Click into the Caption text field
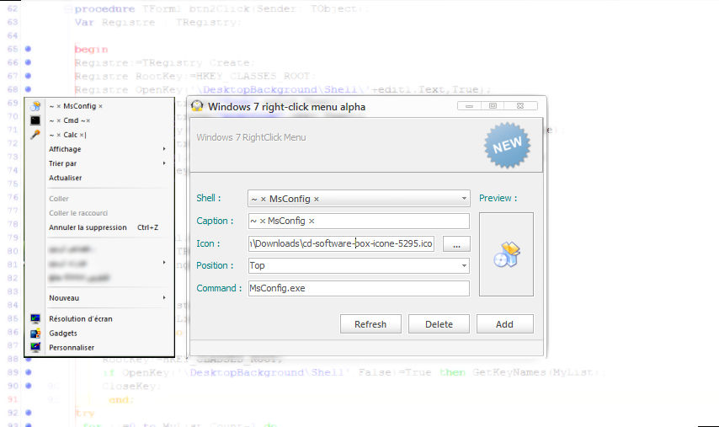 coord(359,221)
